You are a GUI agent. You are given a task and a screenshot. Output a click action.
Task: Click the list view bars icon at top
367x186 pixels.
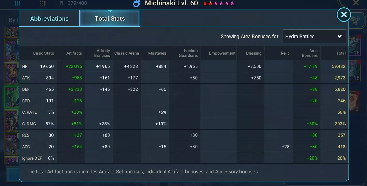coord(18,3)
